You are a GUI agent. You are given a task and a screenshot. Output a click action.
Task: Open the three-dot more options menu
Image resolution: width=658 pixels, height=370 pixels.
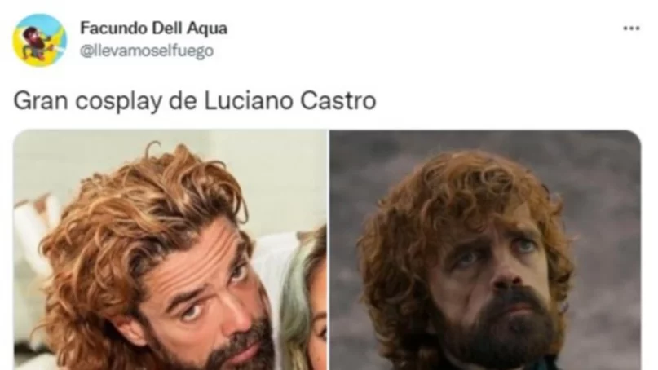631,29
